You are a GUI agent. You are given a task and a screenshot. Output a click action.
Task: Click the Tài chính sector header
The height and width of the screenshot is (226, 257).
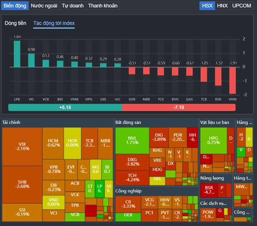point(11,122)
